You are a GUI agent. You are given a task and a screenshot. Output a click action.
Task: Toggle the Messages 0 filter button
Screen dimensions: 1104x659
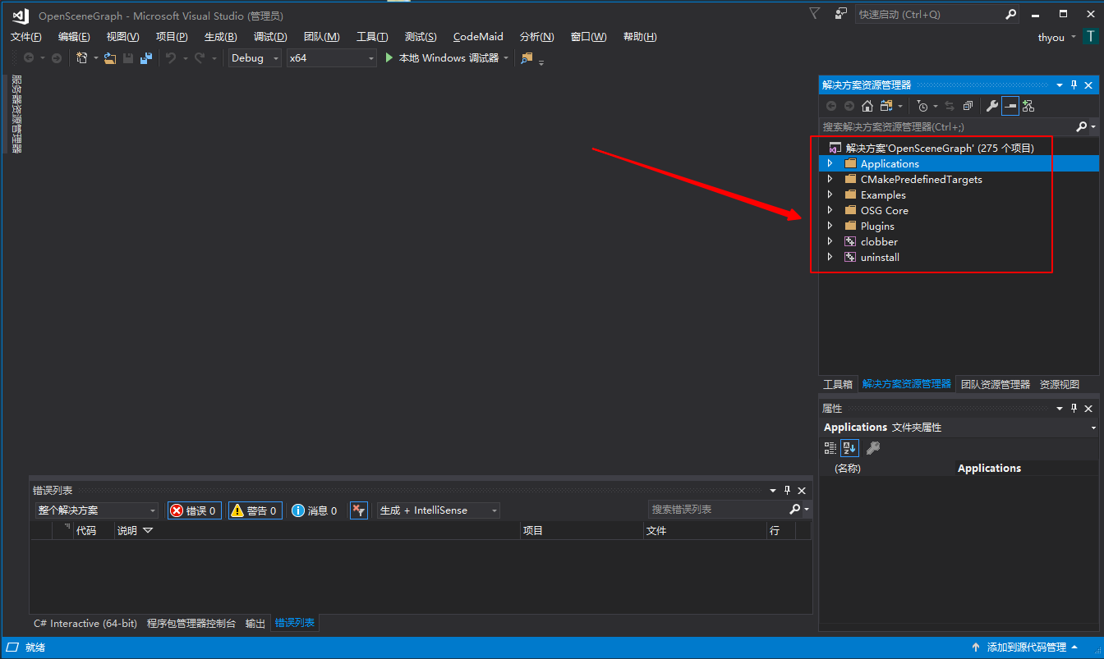click(x=315, y=510)
